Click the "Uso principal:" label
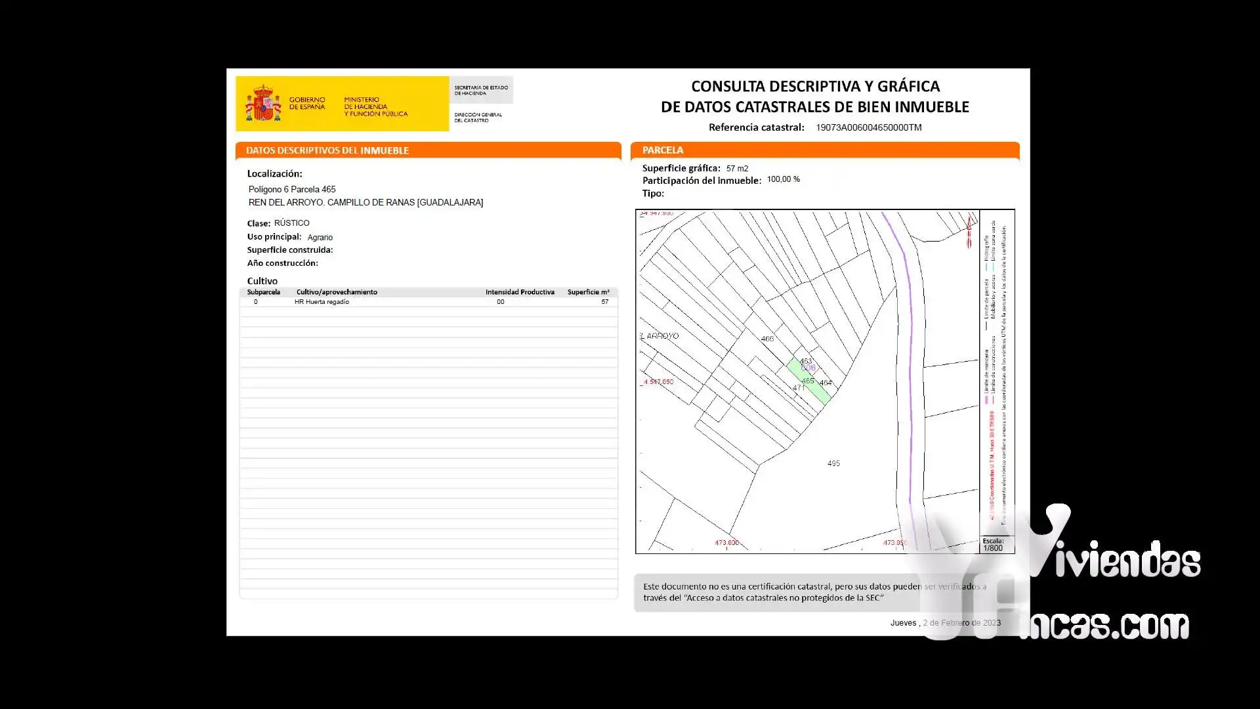The width and height of the screenshot is (1260, 709). pos(274,237)
